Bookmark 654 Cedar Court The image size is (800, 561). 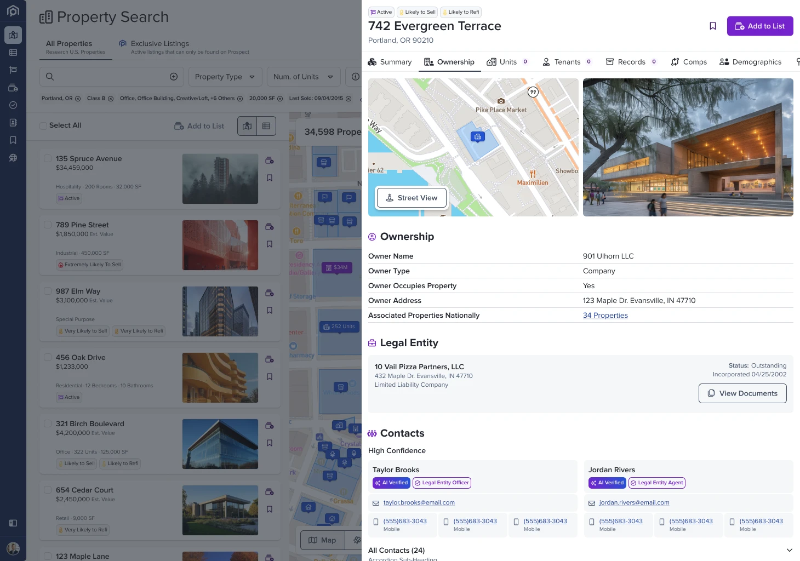point(270,509)
